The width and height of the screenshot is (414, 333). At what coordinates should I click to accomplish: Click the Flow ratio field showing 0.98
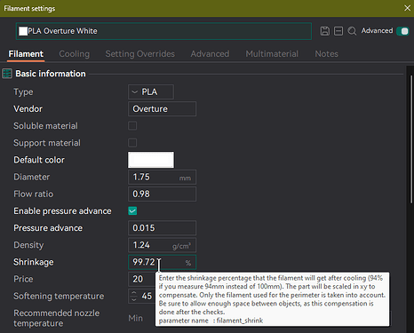[162, 194]
